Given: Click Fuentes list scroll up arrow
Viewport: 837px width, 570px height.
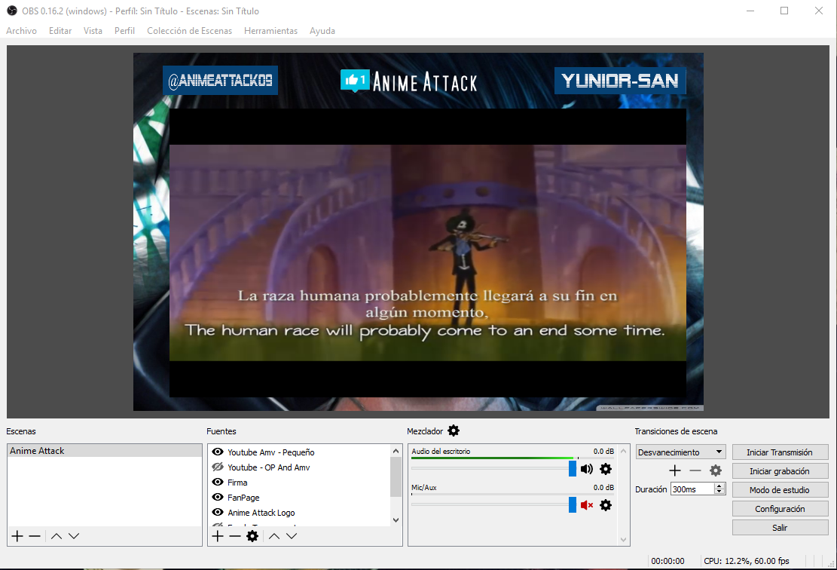Looking at the screenshot, I should (x=396, y=451).
